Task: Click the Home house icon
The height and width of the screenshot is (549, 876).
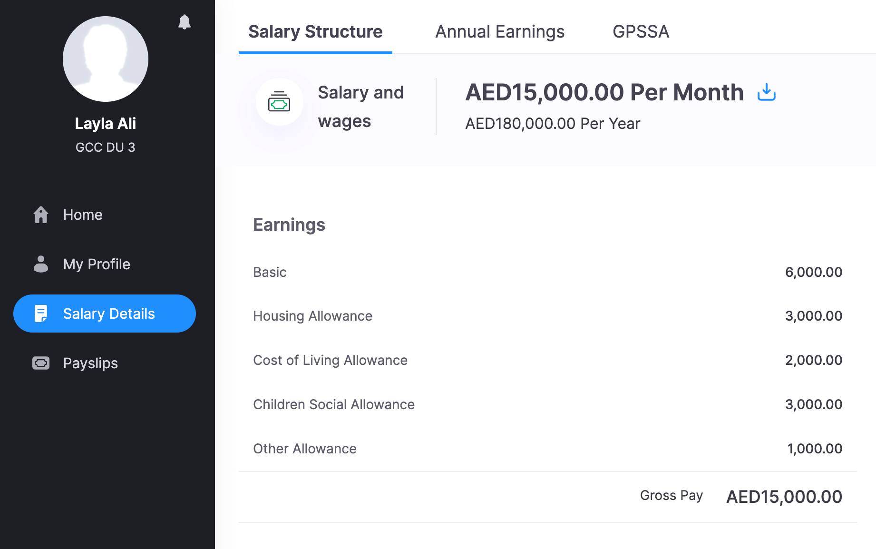Action: [x=41, y=215]
